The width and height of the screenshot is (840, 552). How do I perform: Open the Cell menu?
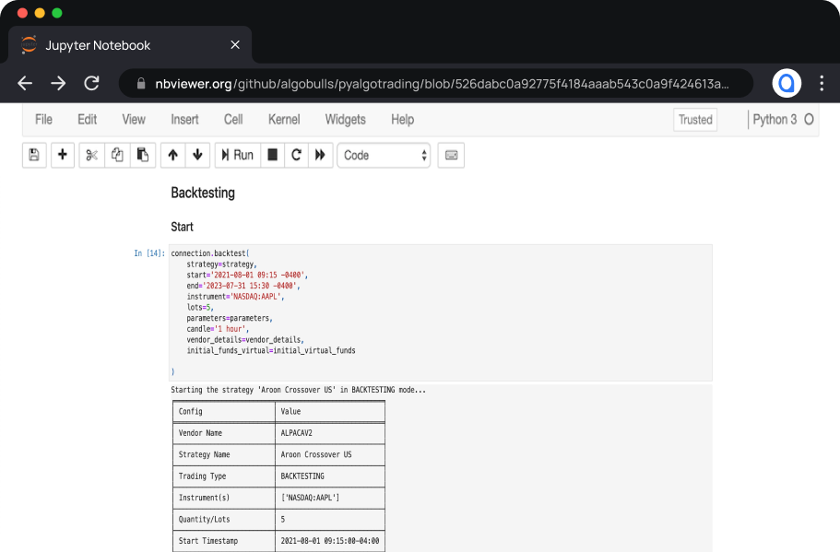233,120
